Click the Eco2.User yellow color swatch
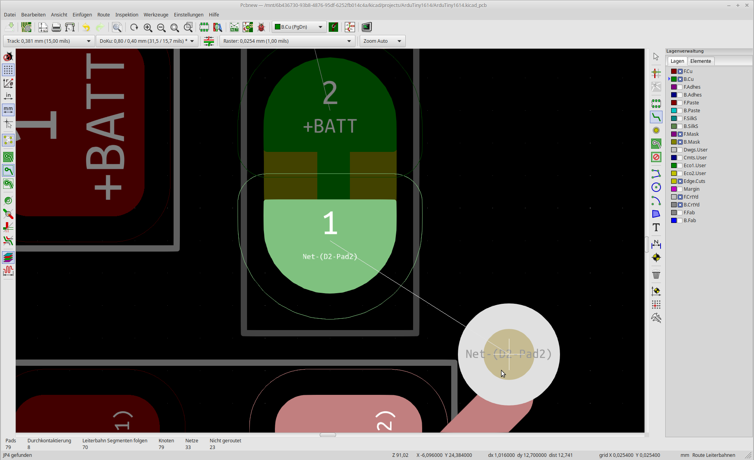The image size is (754, 460). tap(674, 173)
